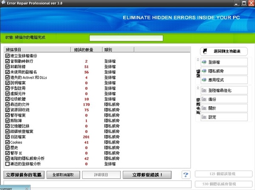This screenshot has height=190, width=255.
Task: Toggle the 暫存 IE checkbox
Action: point(7,153)
